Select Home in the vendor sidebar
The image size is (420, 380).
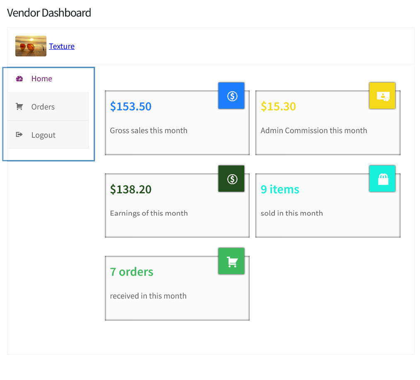click(41, 78)
